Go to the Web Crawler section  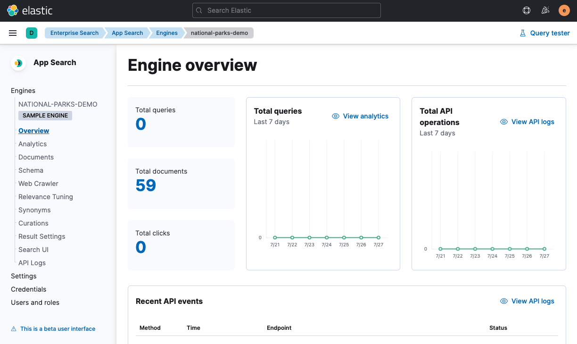(x=38, y=184)
